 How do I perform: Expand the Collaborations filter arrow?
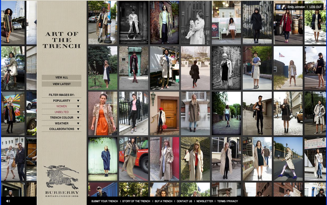(78, 129)
